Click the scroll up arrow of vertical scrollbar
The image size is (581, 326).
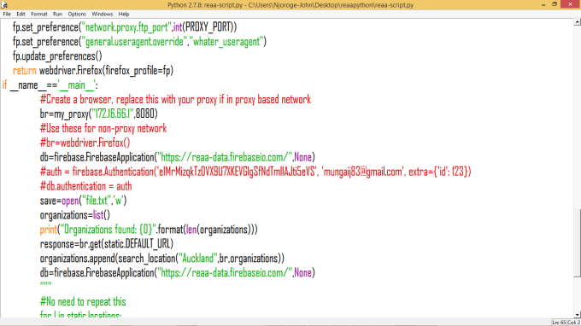coord(578,22)
